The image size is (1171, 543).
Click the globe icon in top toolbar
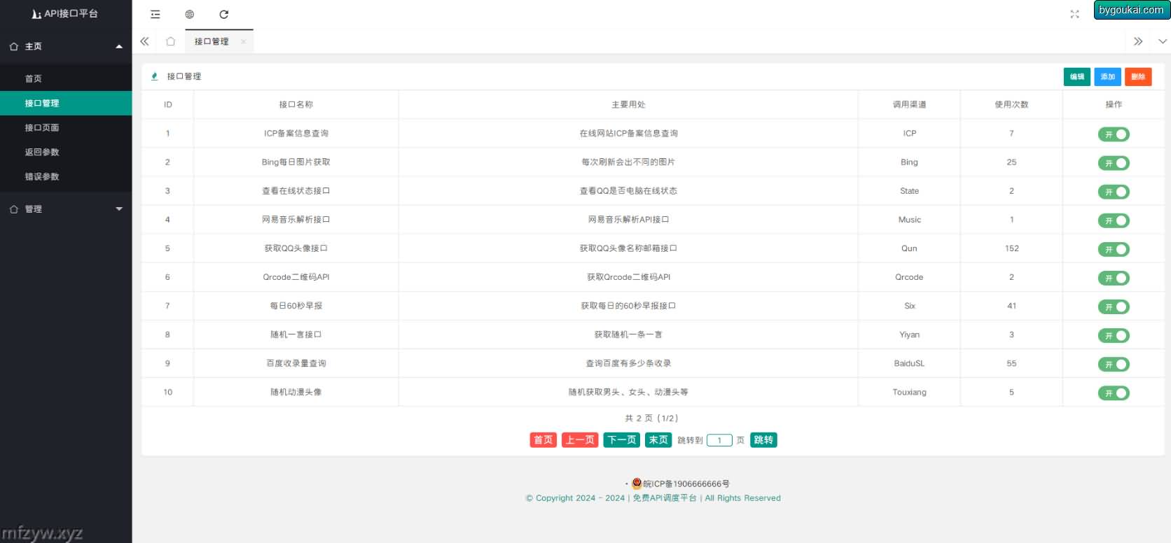(x=190, y=14)
